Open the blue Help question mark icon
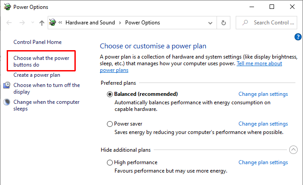Image resolution: width=303 pixels, height=185 pixels. (x=298, y=37)
